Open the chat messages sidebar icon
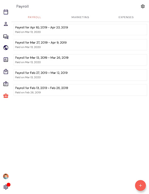The height and width of the screenshot is (194, 149). coord(6,37)
